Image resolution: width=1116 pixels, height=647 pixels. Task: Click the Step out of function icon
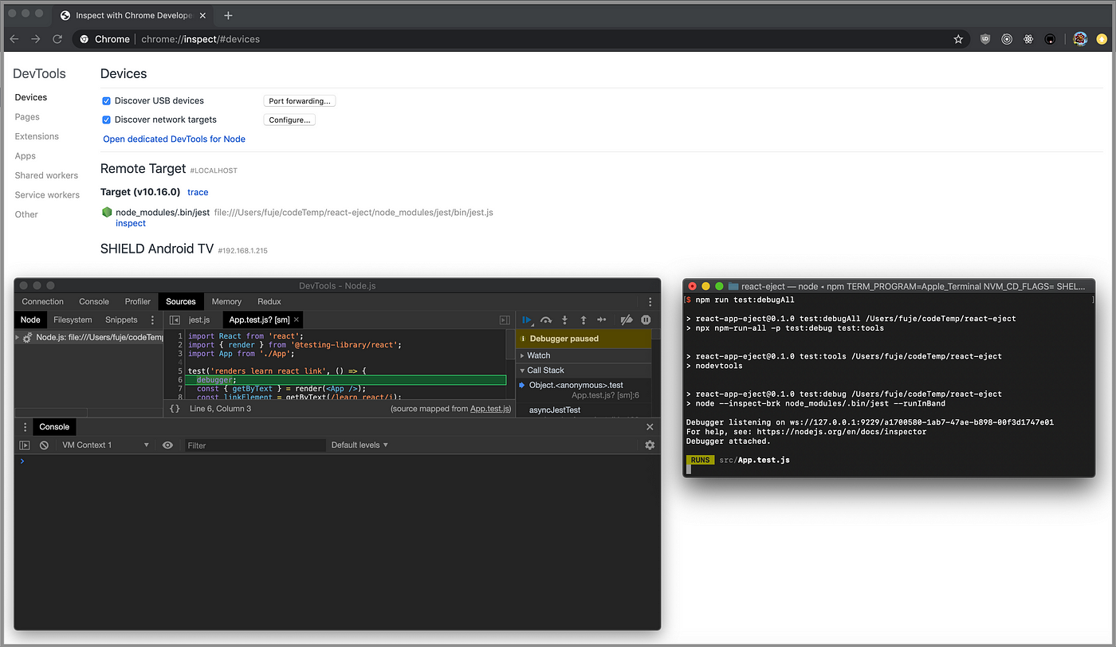pos(584,320)
